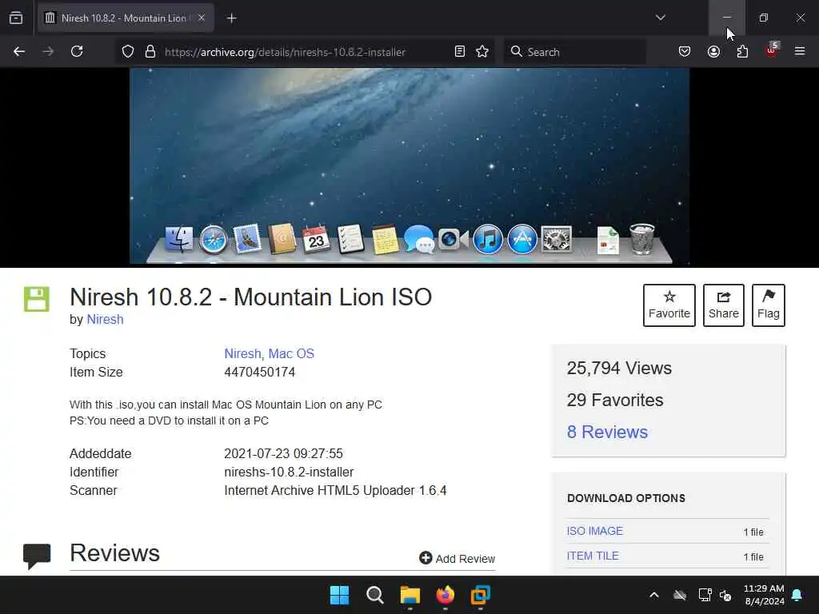
Task: Click the Firefox taskbar icon
Action: [445, 595]
